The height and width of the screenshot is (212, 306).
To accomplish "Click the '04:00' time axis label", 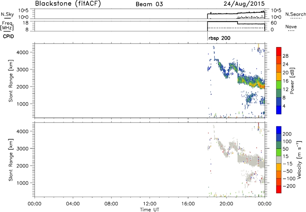I will [x=73, y=204].
